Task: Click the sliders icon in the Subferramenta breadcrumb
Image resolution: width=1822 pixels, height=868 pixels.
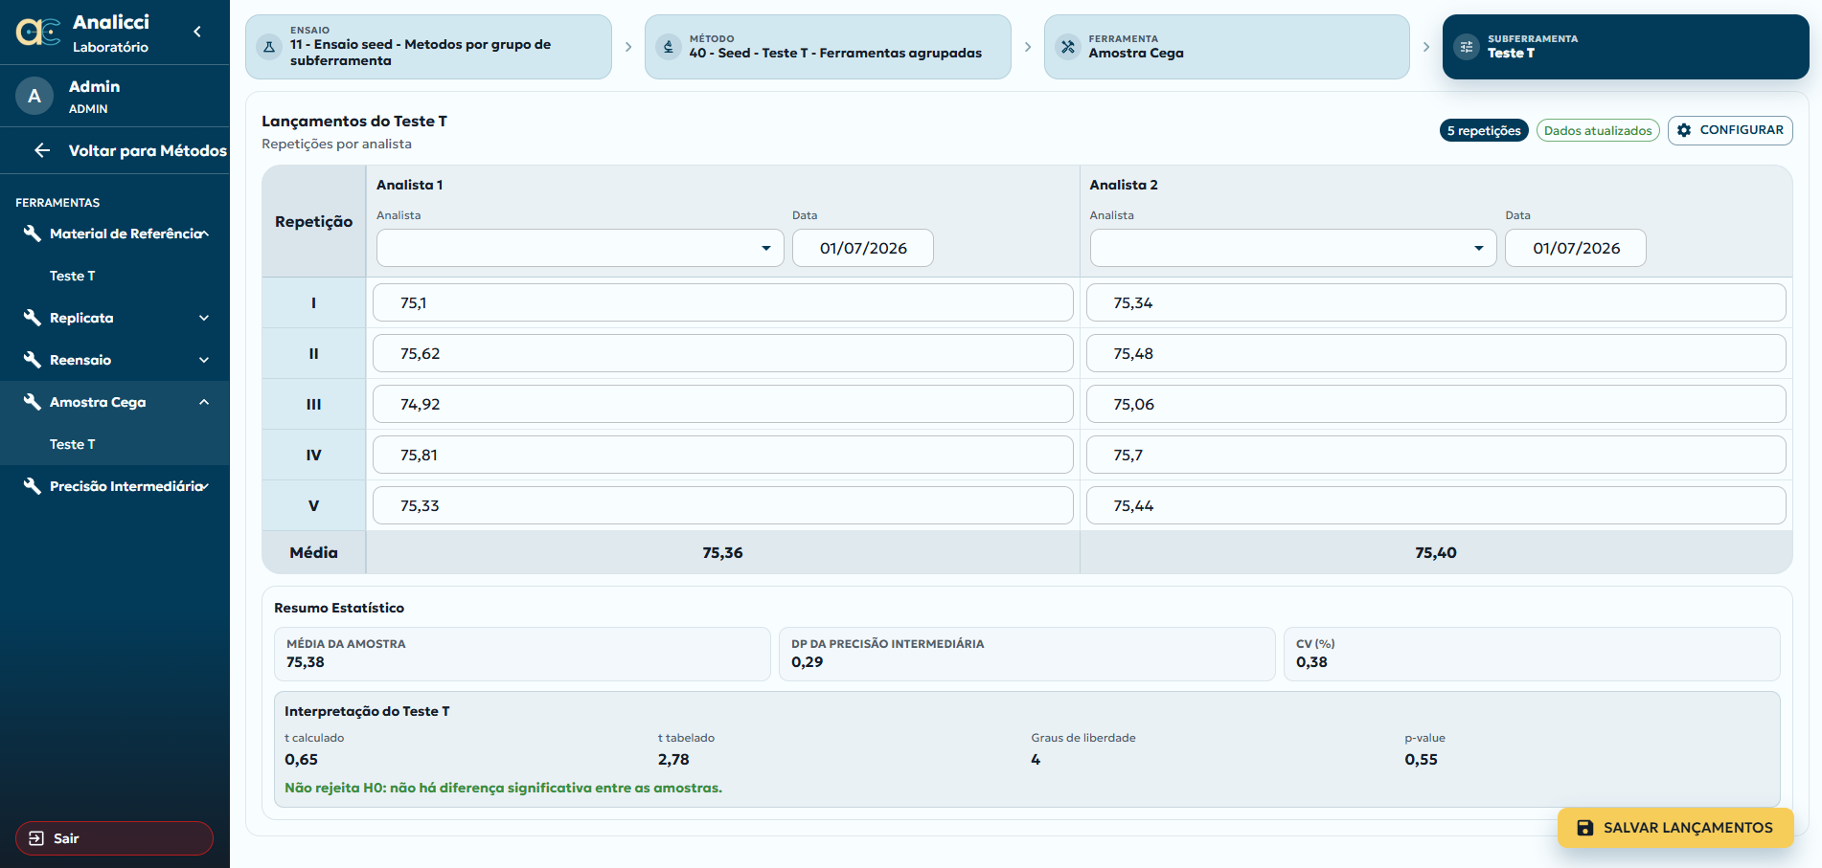Action: pos(1467,46)
